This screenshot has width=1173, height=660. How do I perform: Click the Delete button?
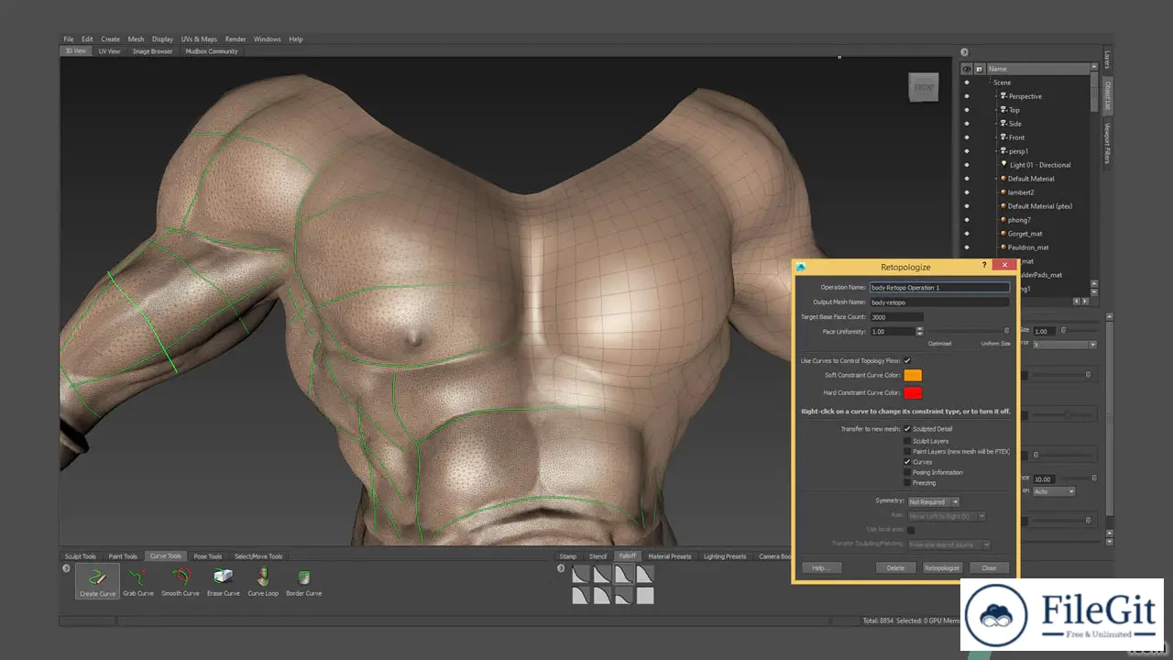click(895, 568)
